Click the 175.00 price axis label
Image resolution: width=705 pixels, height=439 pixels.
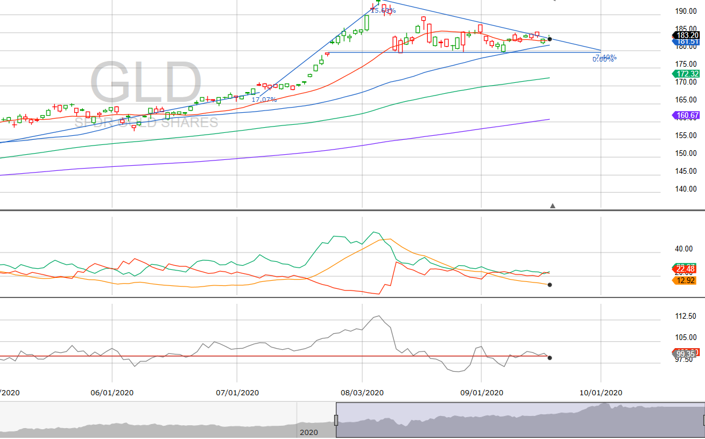(x=686, y=64)
